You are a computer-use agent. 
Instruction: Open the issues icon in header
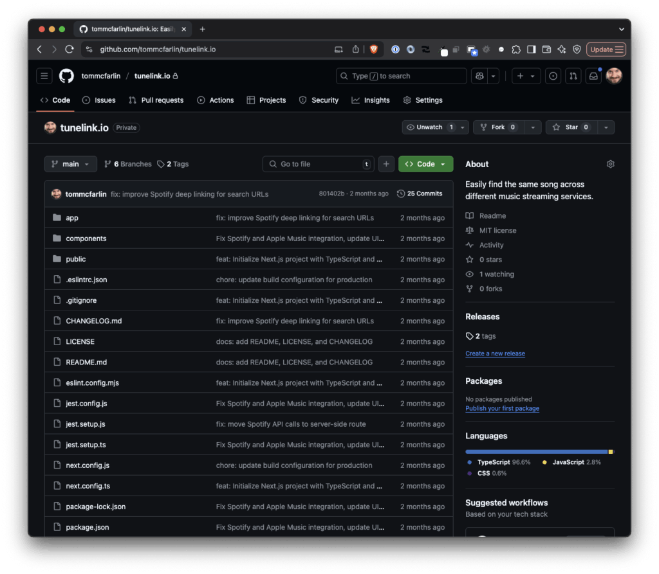pyautogui.click(x=553, y=76)
